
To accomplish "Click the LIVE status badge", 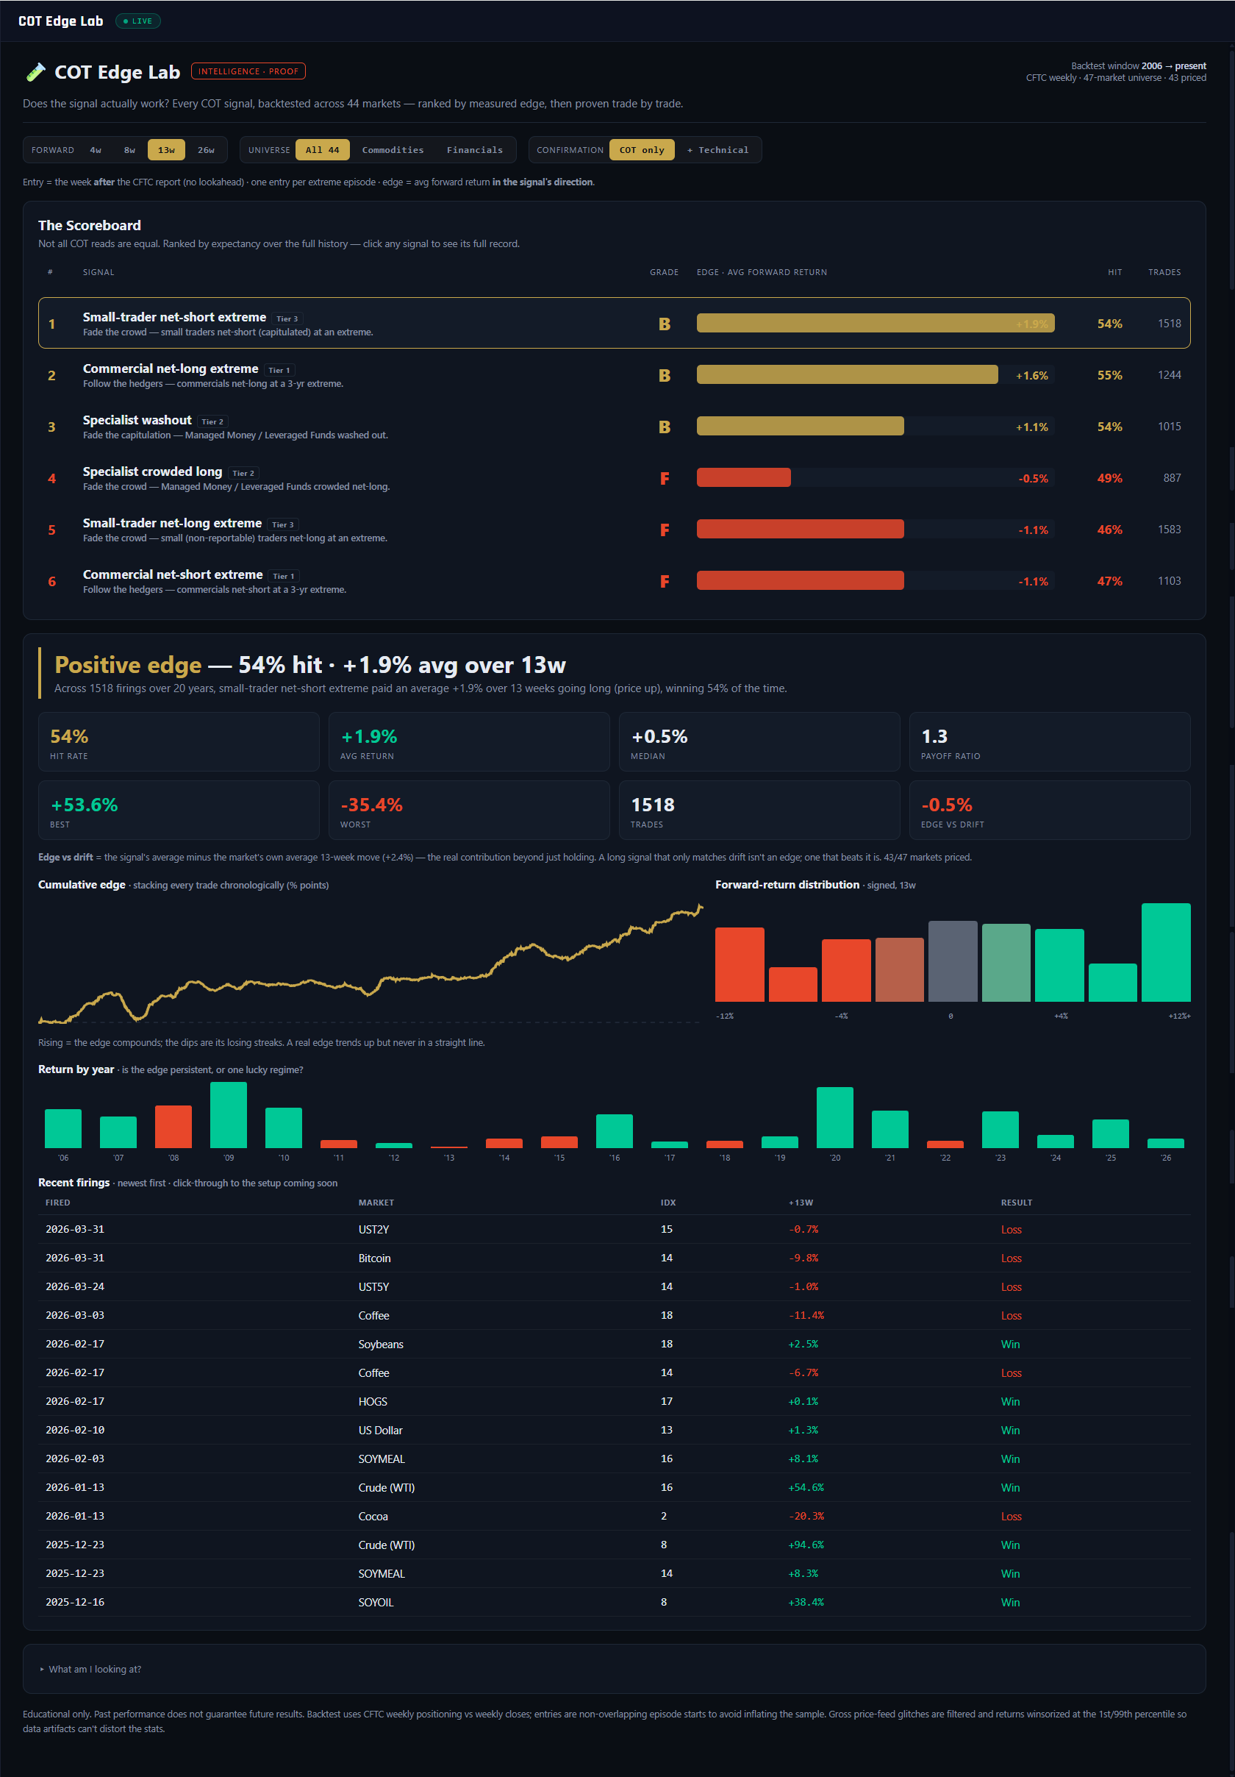I will point(137,21).
